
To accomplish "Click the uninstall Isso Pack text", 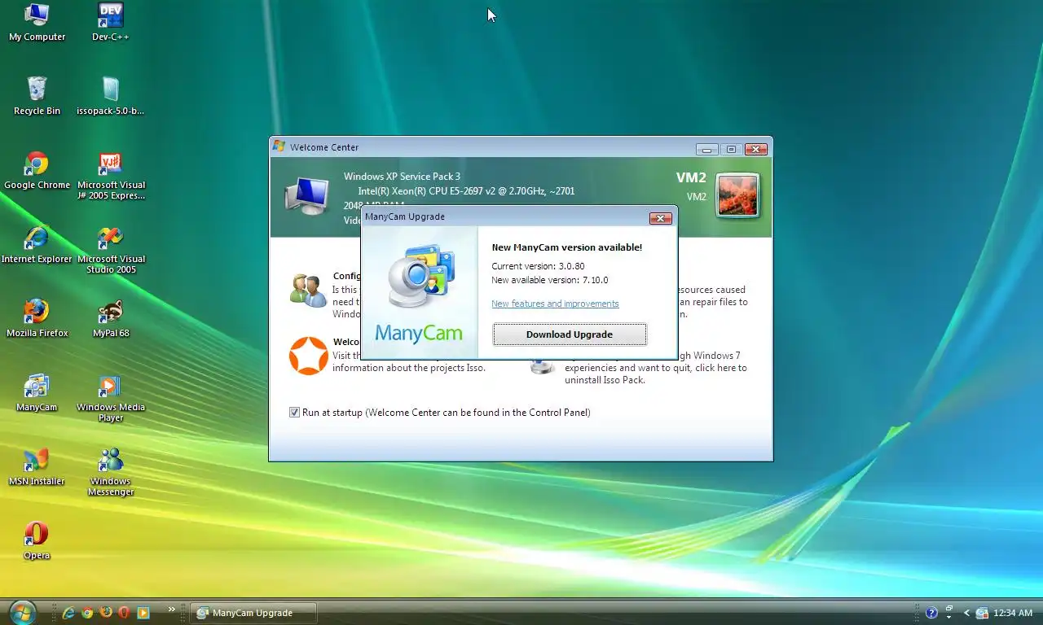I will point(605,380).
